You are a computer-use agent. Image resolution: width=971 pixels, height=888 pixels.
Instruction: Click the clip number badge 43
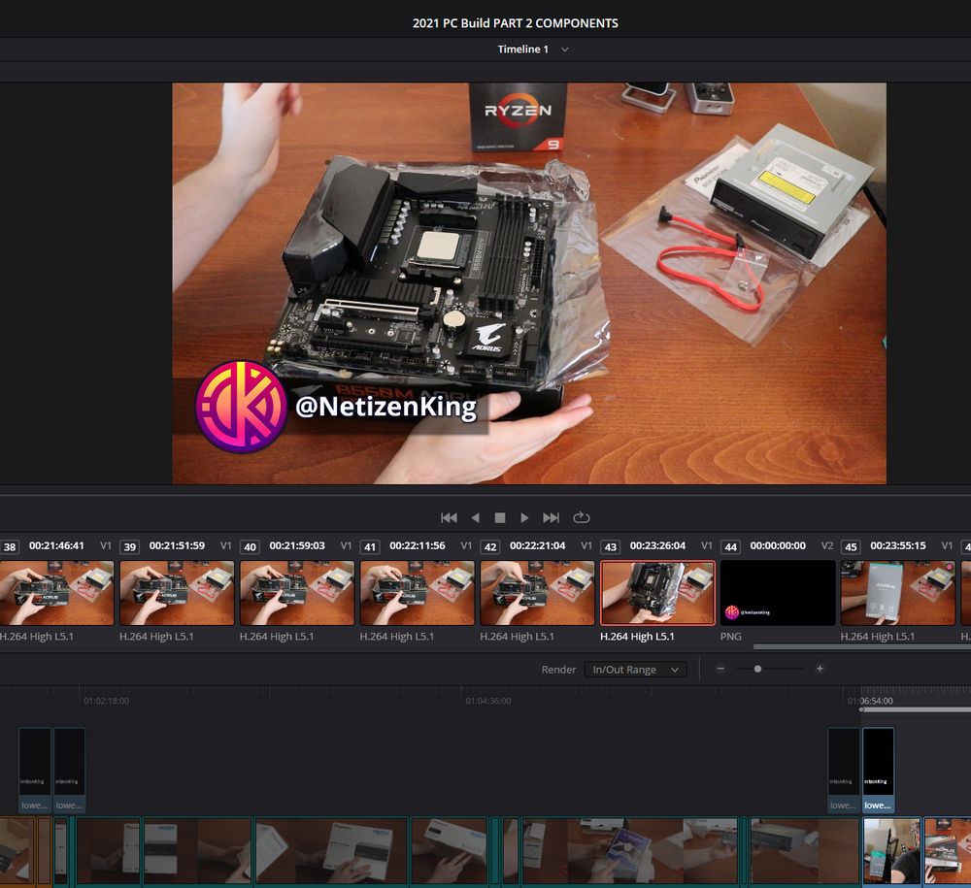[x=610, y=546]
